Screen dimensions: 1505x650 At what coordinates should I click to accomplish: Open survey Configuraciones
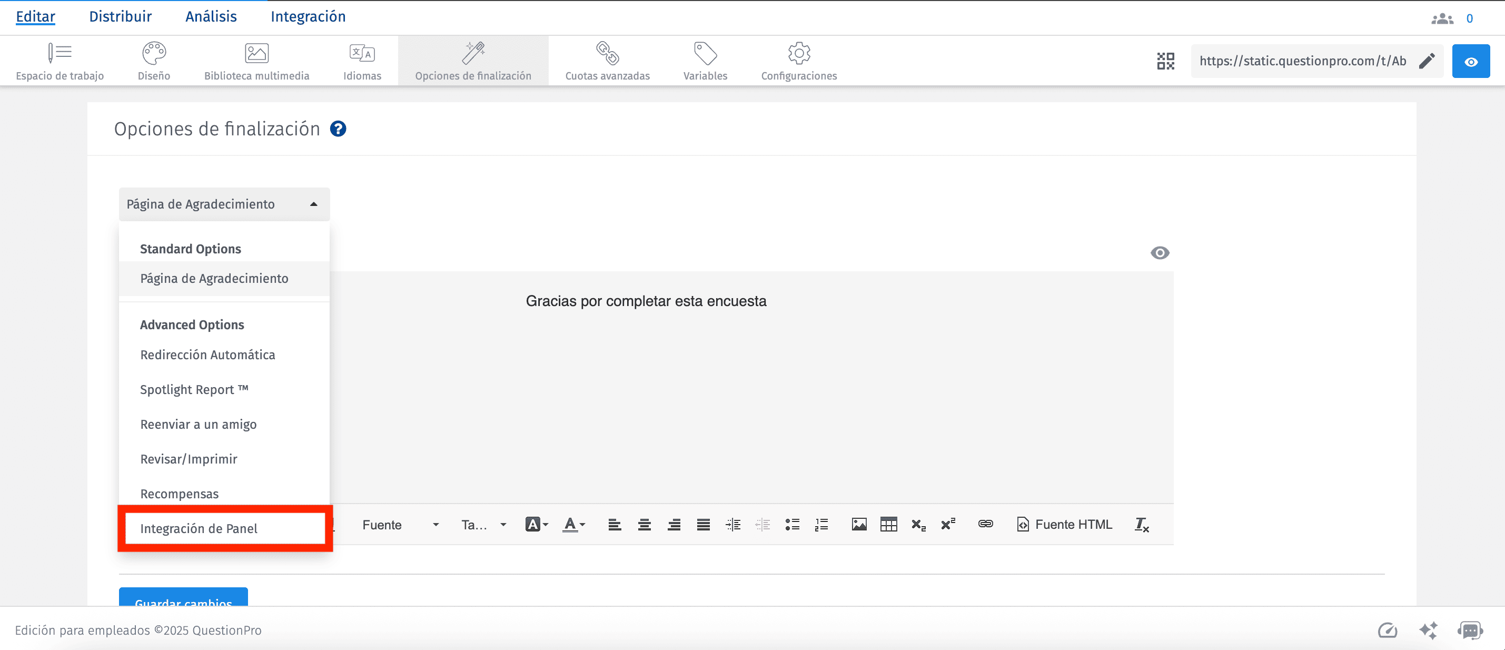point(798,60)
